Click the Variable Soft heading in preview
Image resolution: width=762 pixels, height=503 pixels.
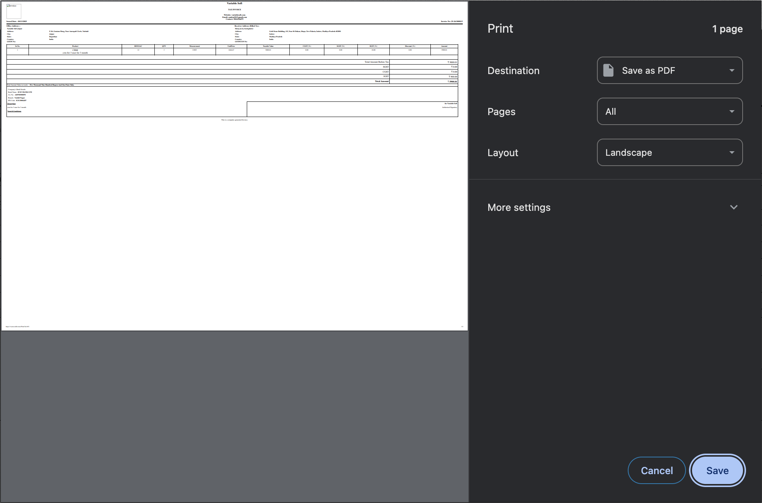pos(234,3)
